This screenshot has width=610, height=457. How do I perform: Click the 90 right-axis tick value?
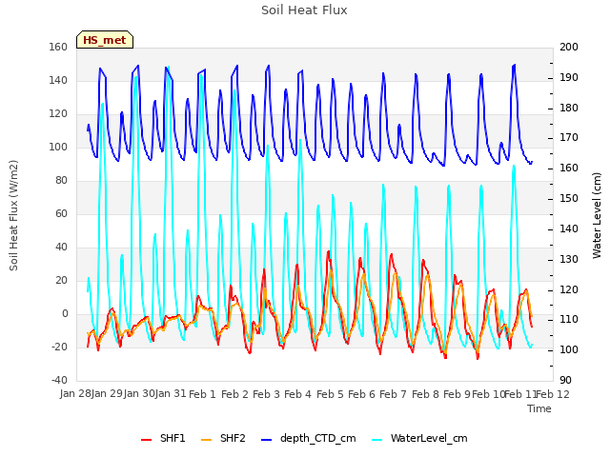pyautogui.click(x=565, y=380)
